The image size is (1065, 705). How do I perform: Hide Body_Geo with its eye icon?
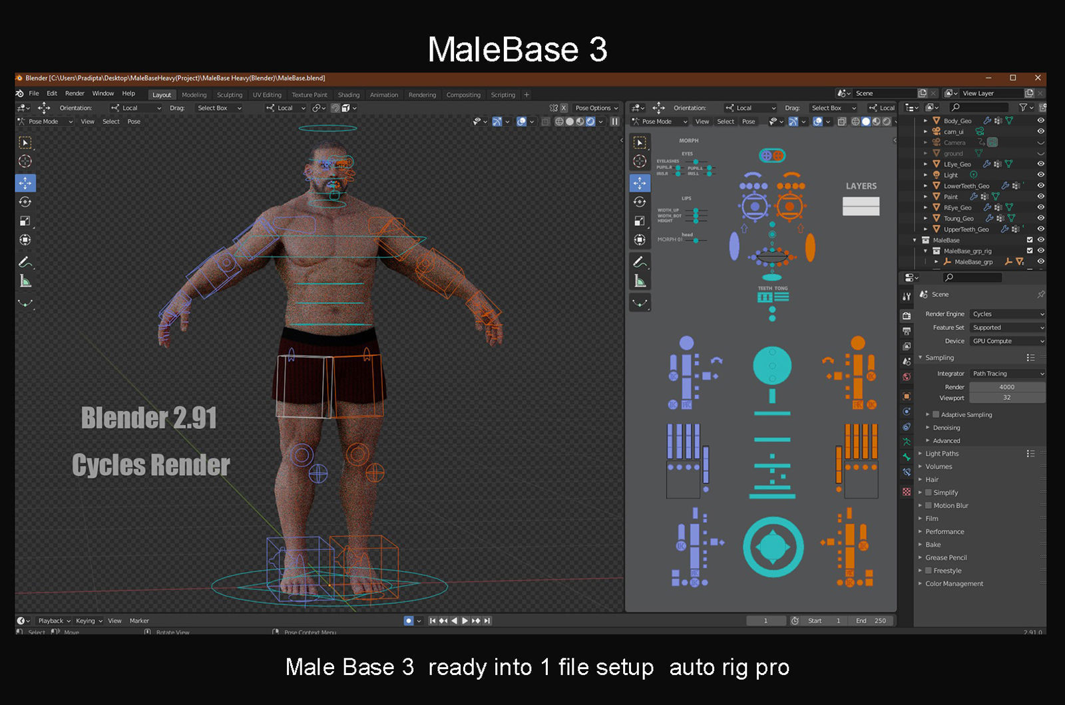click(x=1040, y=120)
